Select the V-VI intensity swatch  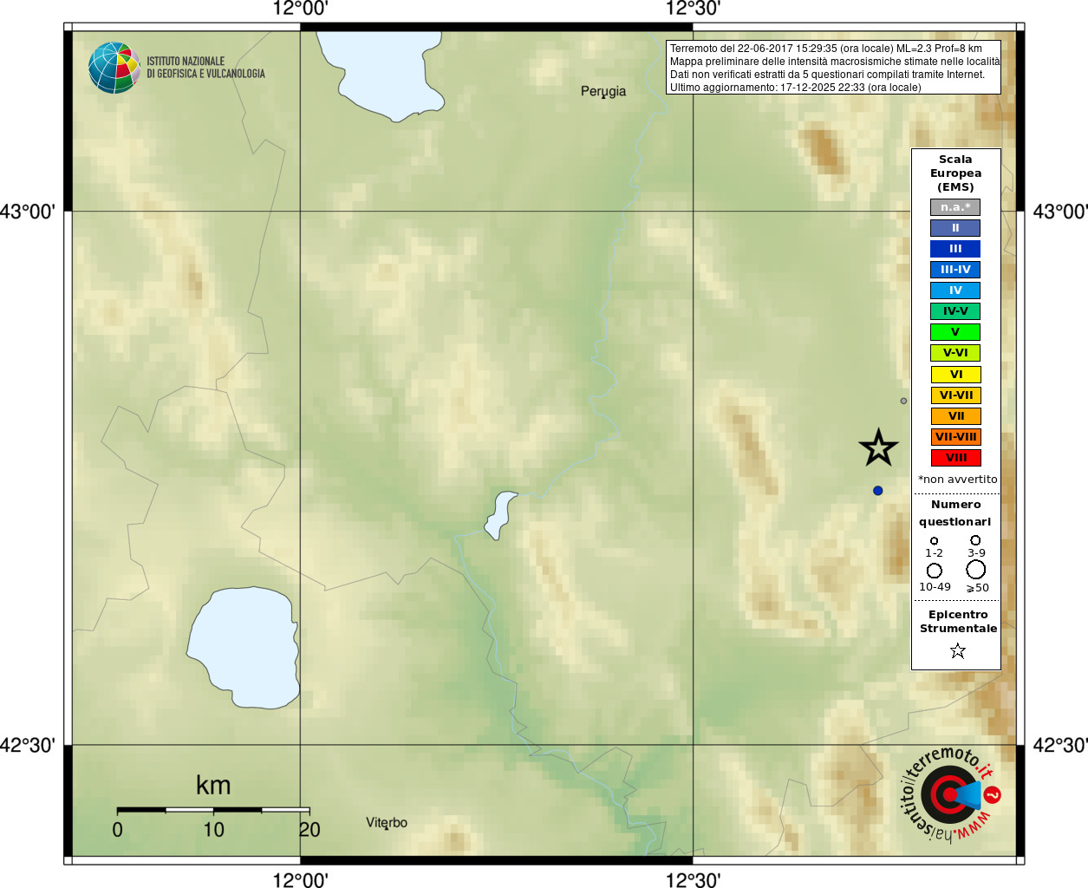(x=955, y=353)
